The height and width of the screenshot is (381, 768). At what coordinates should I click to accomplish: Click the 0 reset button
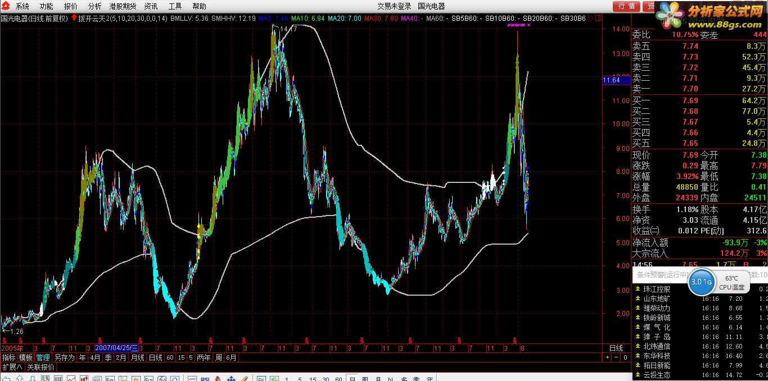[625, 357]
